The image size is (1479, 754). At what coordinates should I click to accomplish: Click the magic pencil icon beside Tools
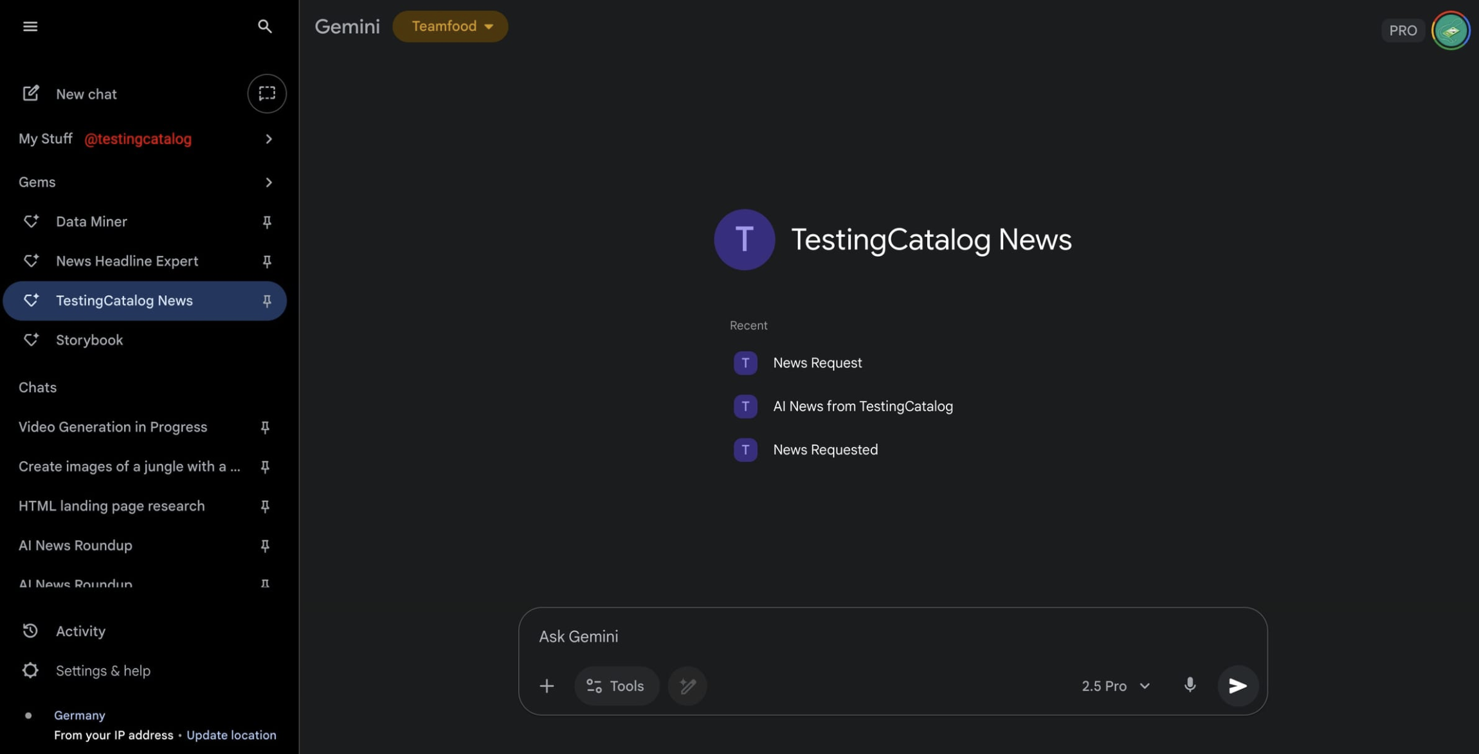click(687, 686)
